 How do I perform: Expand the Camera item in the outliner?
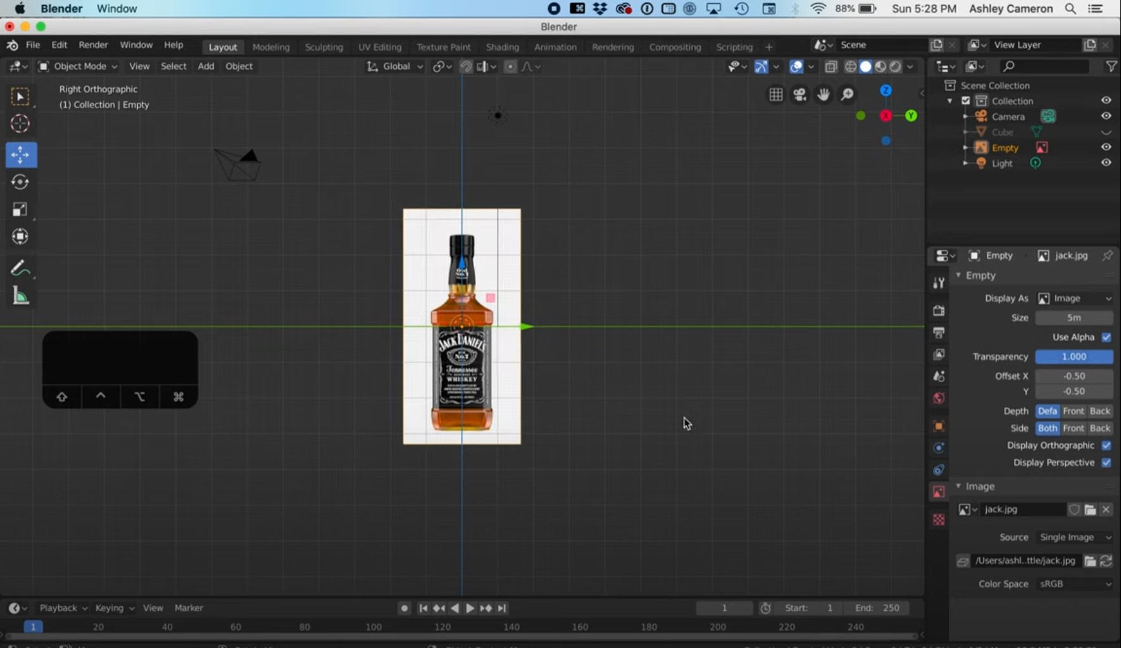tap(965, 116)
